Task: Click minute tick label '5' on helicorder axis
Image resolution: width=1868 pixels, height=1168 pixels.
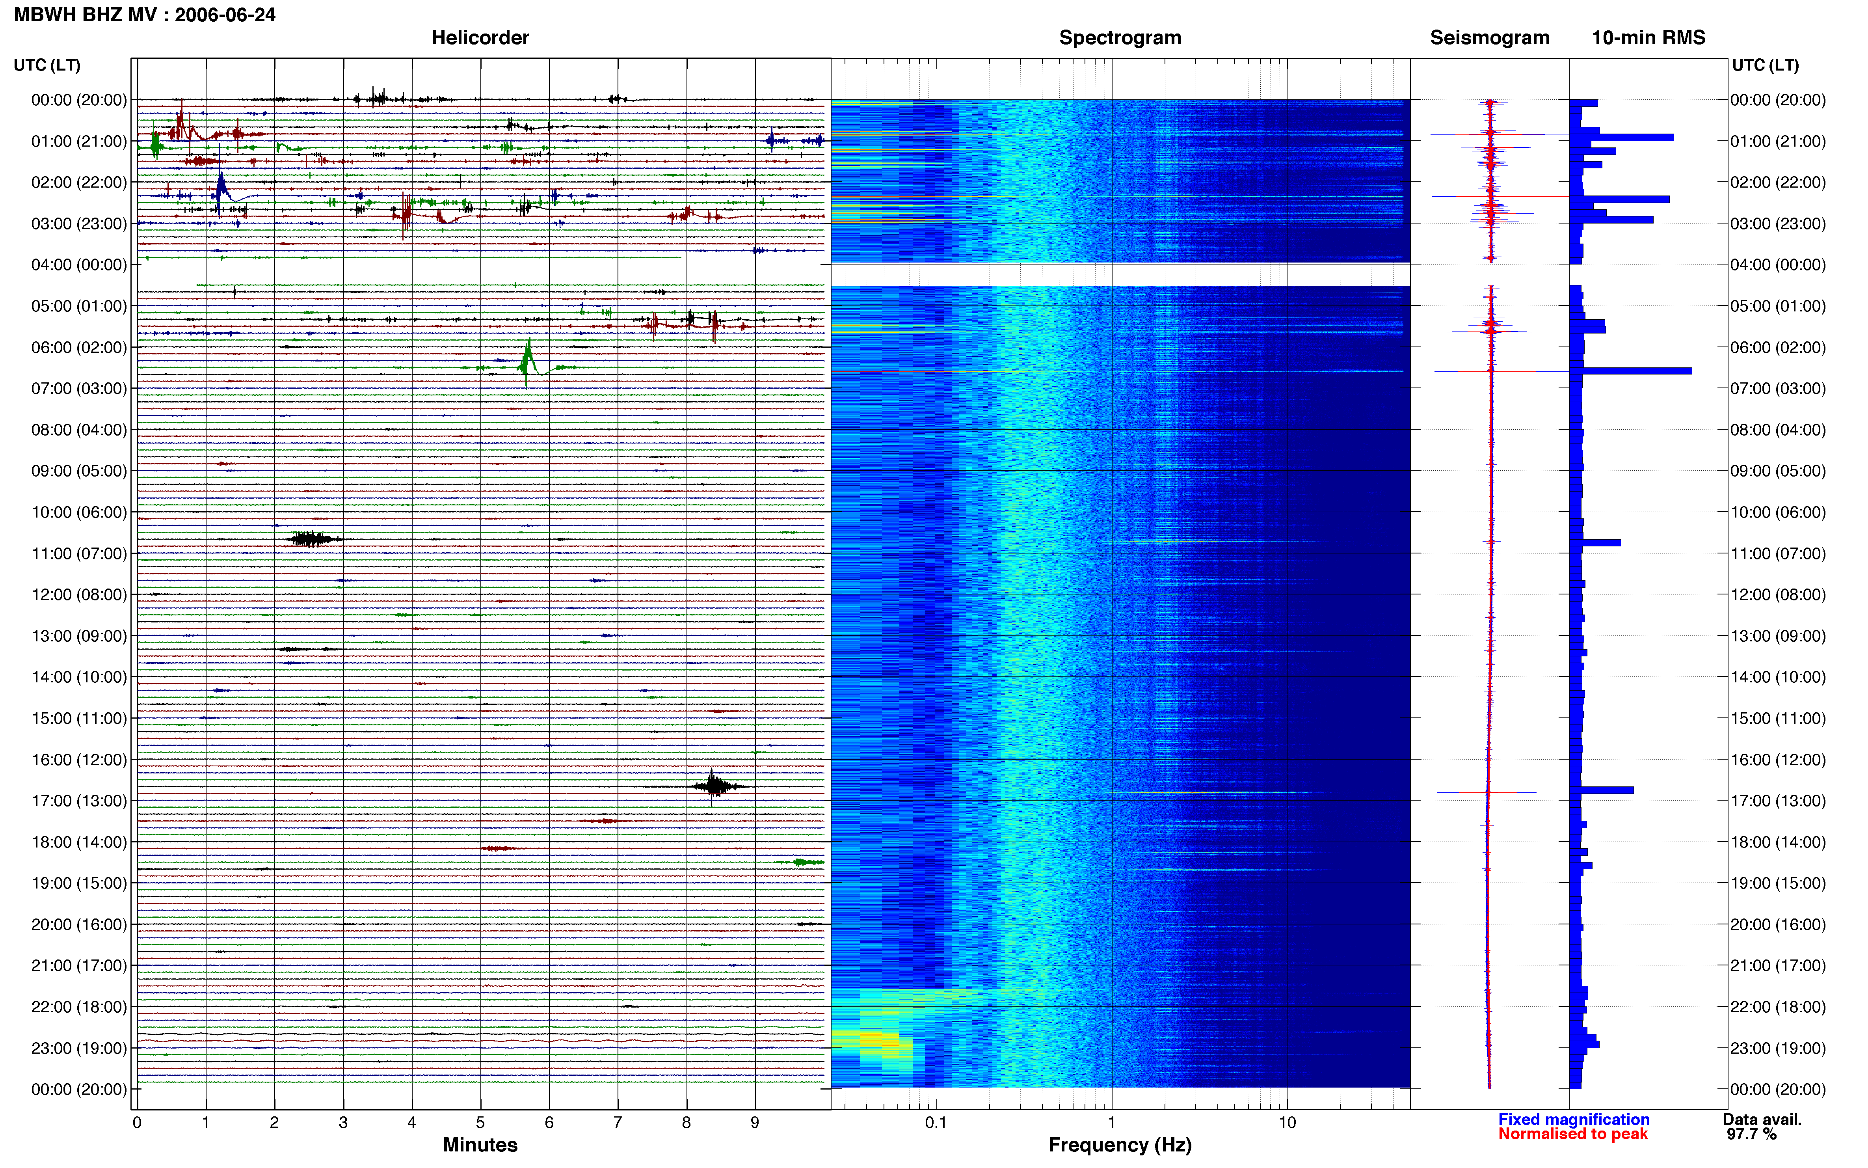Action: point(480,1123)
